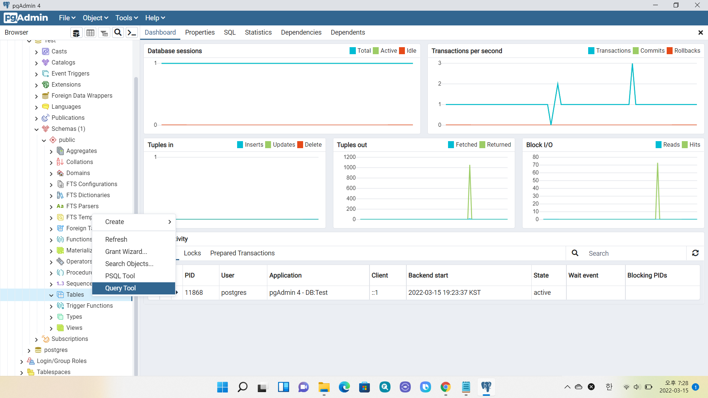Close the dashboard panel with X
Screen dimensions: 708x398
tap(700, 33)
